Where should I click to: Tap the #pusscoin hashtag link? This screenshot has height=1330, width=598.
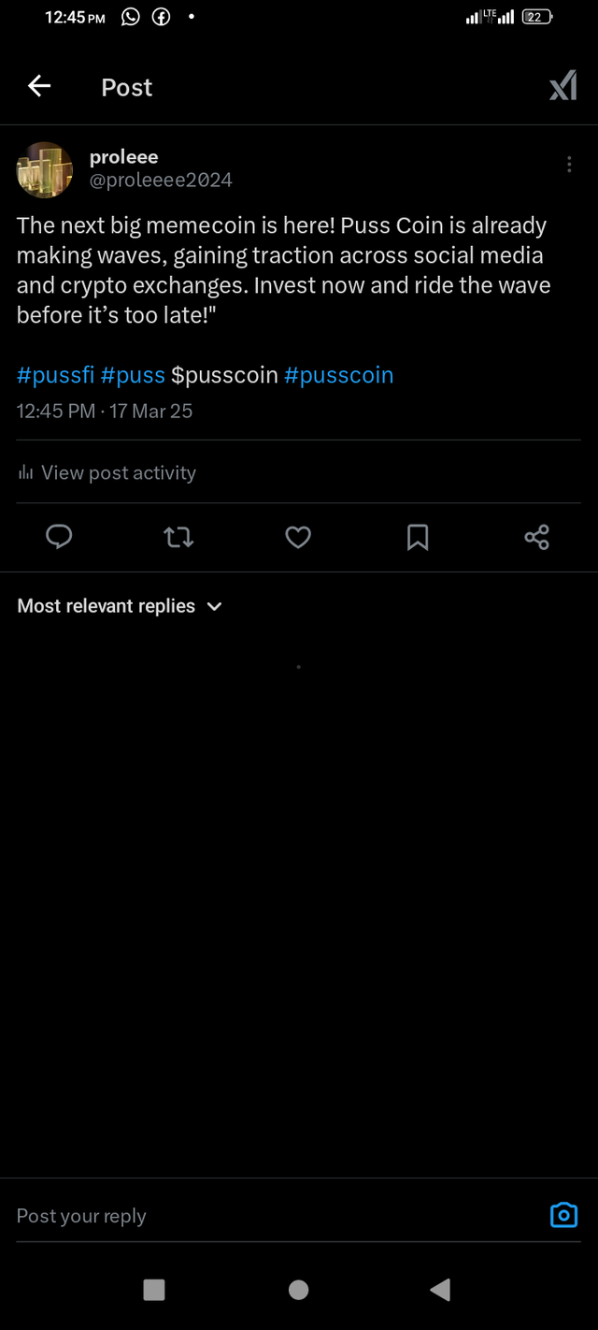click(338, 375)
